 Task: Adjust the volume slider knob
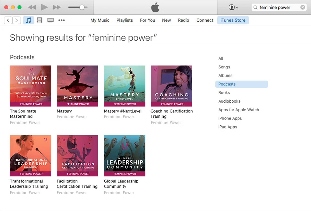[x=82, y=7]
